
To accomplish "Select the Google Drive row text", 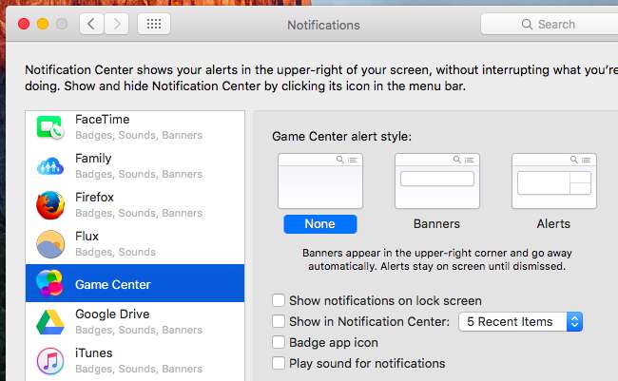I will click(112, 314).
